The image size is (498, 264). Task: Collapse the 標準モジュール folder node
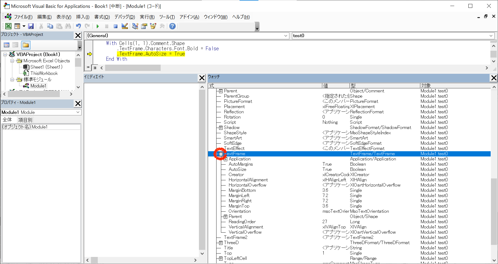click(x=12, y=80)
